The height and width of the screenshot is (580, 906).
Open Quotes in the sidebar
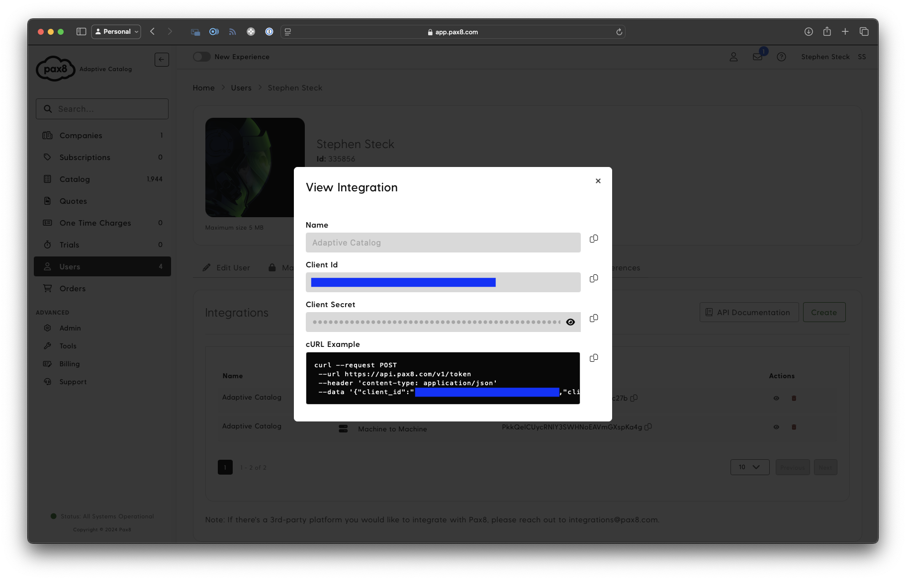click(x=102, y=201)
